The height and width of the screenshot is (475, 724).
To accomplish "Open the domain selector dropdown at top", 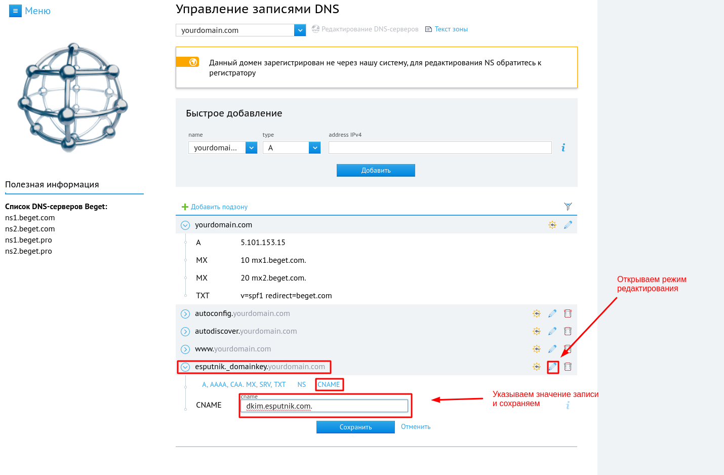I will click(300, 30).
